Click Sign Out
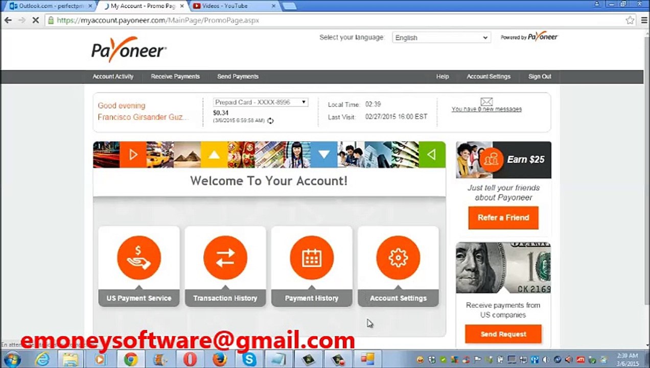 click(x=540, y=76)
